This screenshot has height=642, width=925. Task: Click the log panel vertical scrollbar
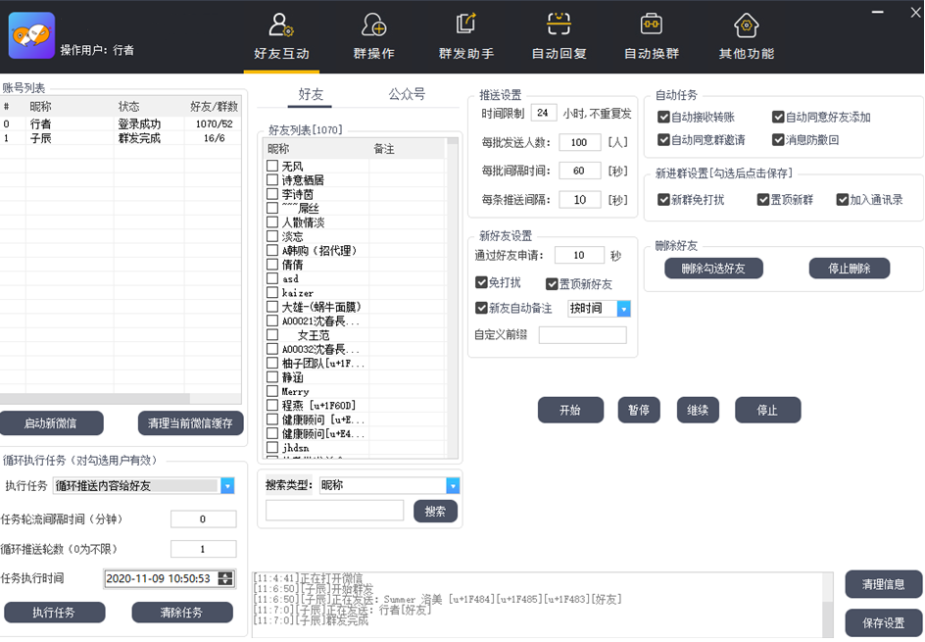pos(828,605)
